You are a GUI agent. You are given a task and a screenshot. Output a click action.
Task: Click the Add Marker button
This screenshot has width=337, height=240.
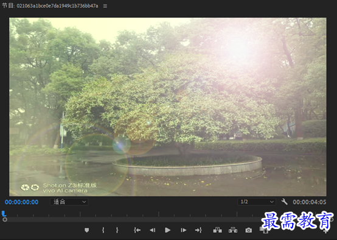[x=86, y=230]
